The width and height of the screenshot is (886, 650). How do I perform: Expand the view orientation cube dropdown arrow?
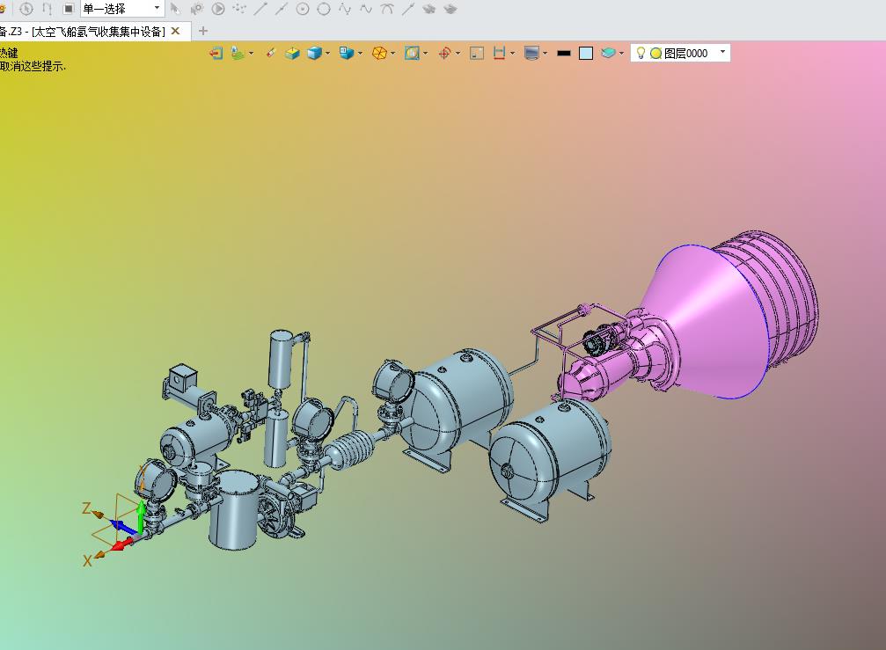coord(360,54)
